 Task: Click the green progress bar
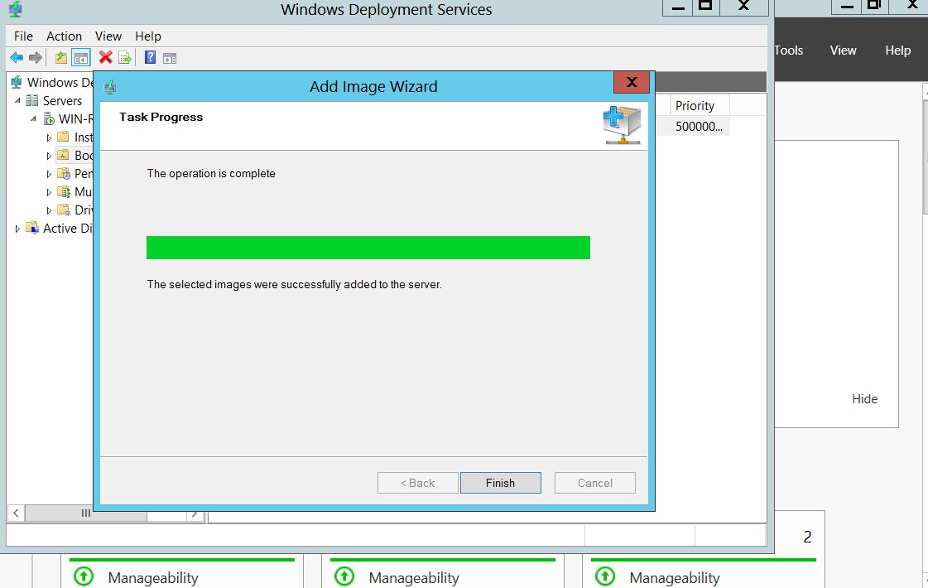[368, 248]
